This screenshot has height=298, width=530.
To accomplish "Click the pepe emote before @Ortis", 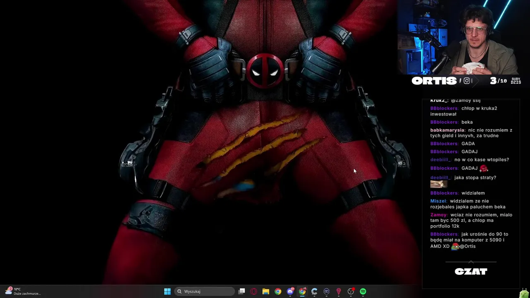I will point(455,246).
